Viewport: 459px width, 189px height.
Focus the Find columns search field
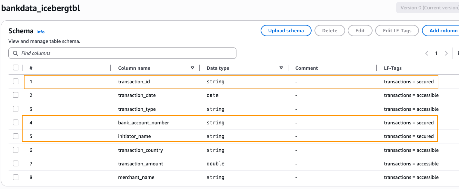(x=126, y=53)
